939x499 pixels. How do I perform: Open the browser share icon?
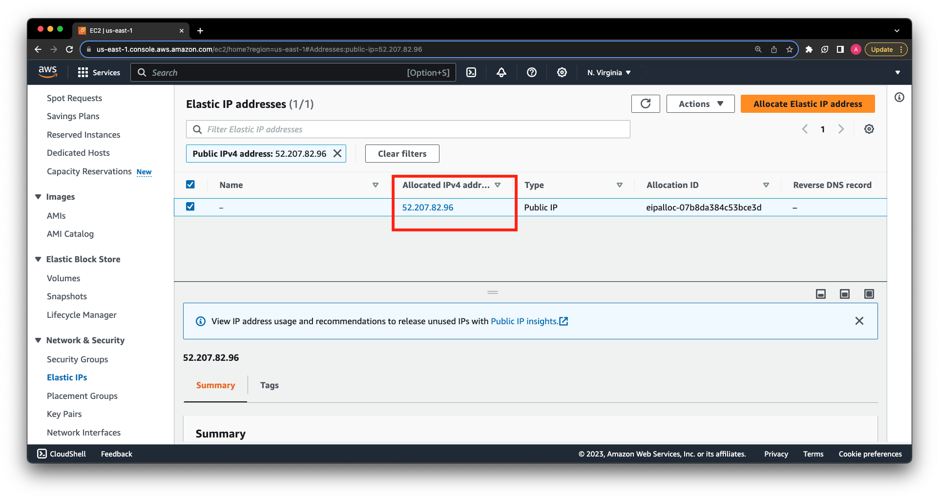pyautogui.click(x=774, y=49)
